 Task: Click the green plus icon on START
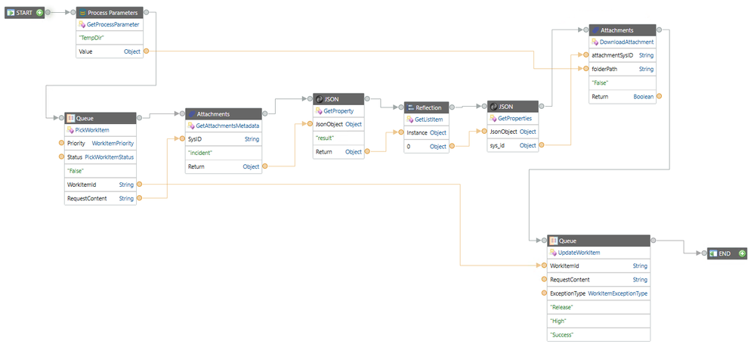[39, 13]
